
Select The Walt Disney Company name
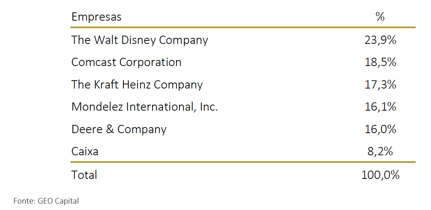tap(139, 40)
